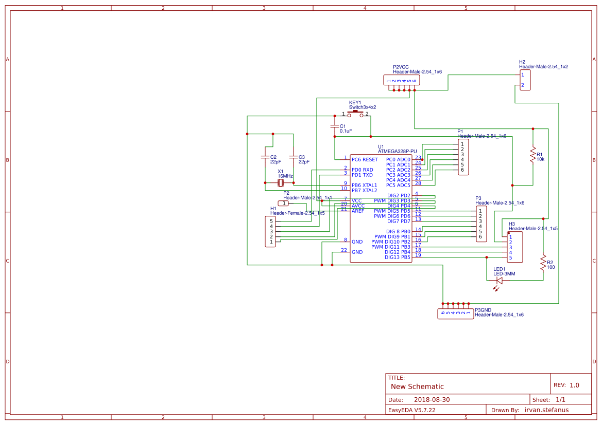Select the LED1 diode symbol

(498, 281)
